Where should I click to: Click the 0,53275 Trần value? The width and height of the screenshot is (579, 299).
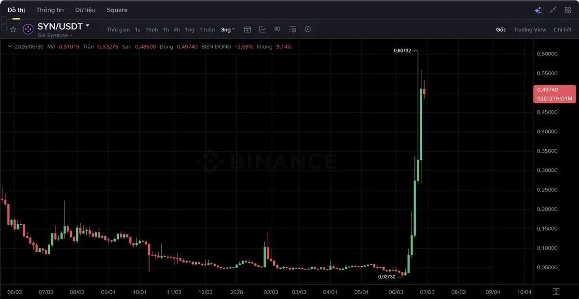click(107, 47)
